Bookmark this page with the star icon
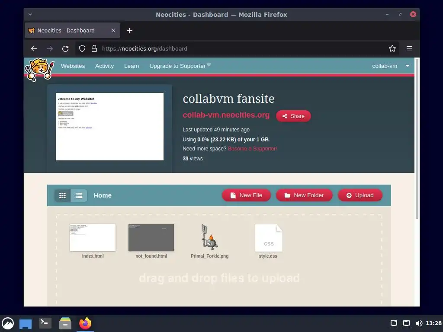Screen dimensions: 443x332 coord(392,48)
